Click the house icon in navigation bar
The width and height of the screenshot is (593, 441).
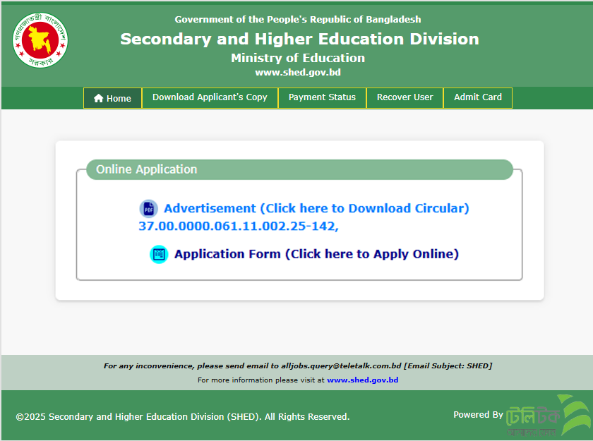tap(99, 99)
